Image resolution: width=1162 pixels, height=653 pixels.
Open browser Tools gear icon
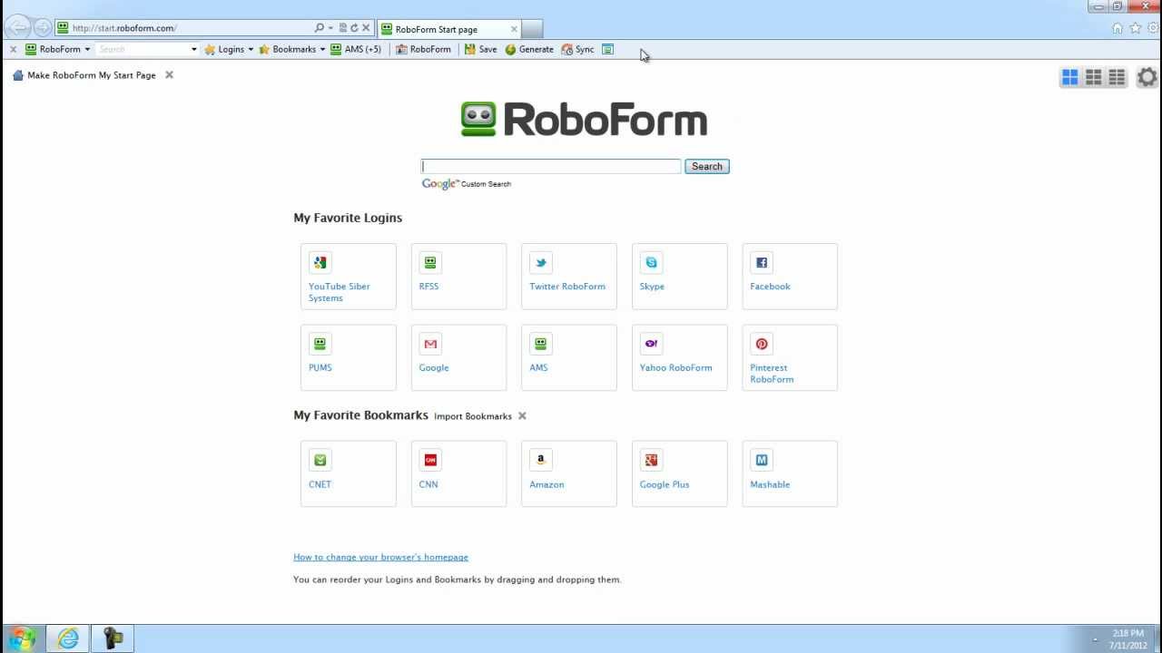click(x=1154, y=28)
